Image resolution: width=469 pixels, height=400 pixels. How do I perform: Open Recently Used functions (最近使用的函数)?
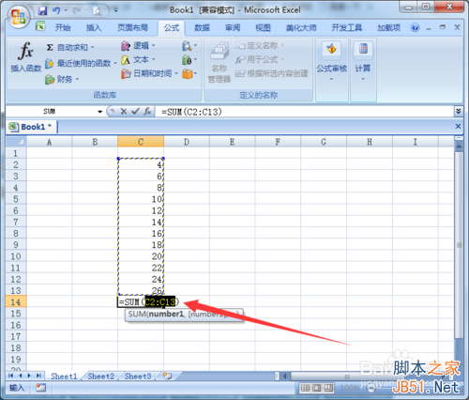pyautogui.click(x=81, y=64)
